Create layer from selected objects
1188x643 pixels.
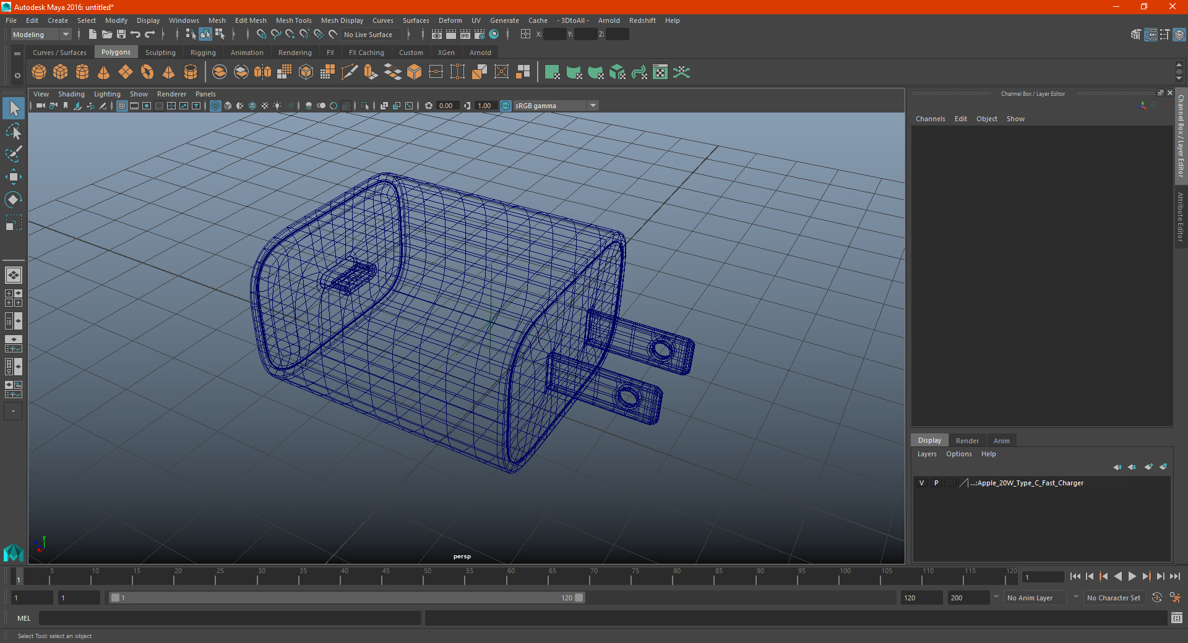coord(1163,467)
